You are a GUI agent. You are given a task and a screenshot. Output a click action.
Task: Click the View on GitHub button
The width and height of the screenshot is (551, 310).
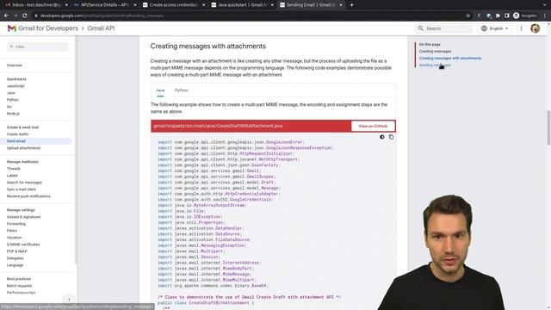[x=373, y=127]
